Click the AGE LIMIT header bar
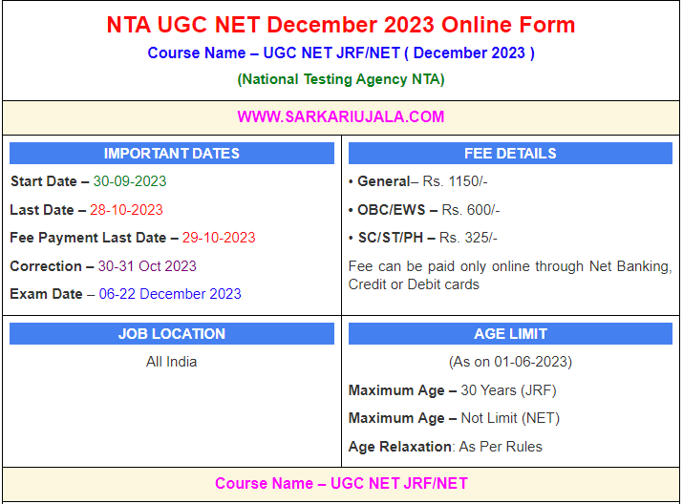This screenshot has width=683, height=504. pyautogui.click(x=510, y=334)
